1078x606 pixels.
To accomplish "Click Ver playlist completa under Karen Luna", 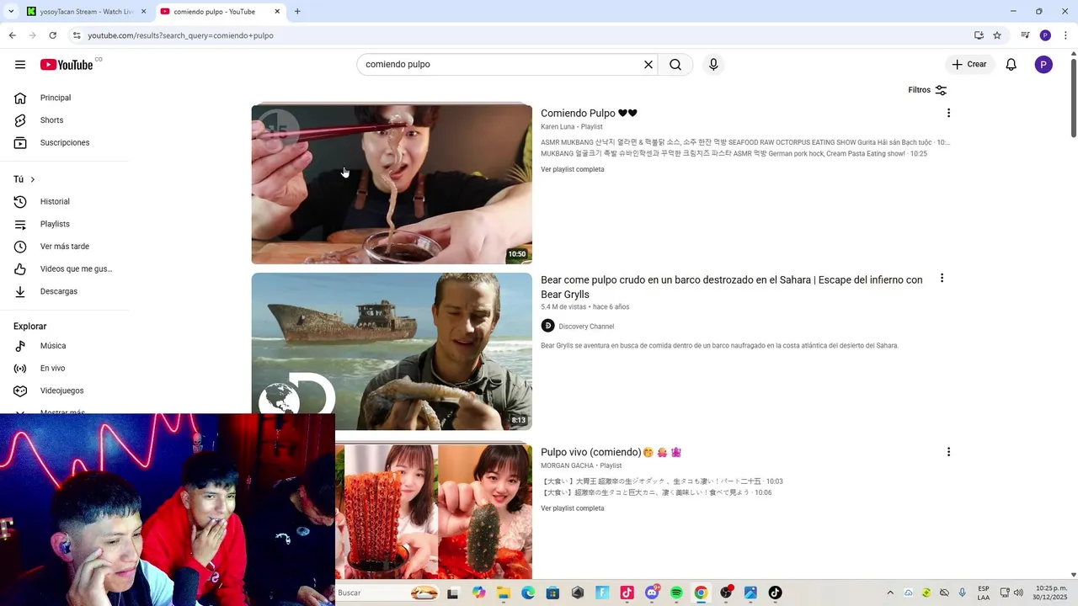I will pos(573,170).
